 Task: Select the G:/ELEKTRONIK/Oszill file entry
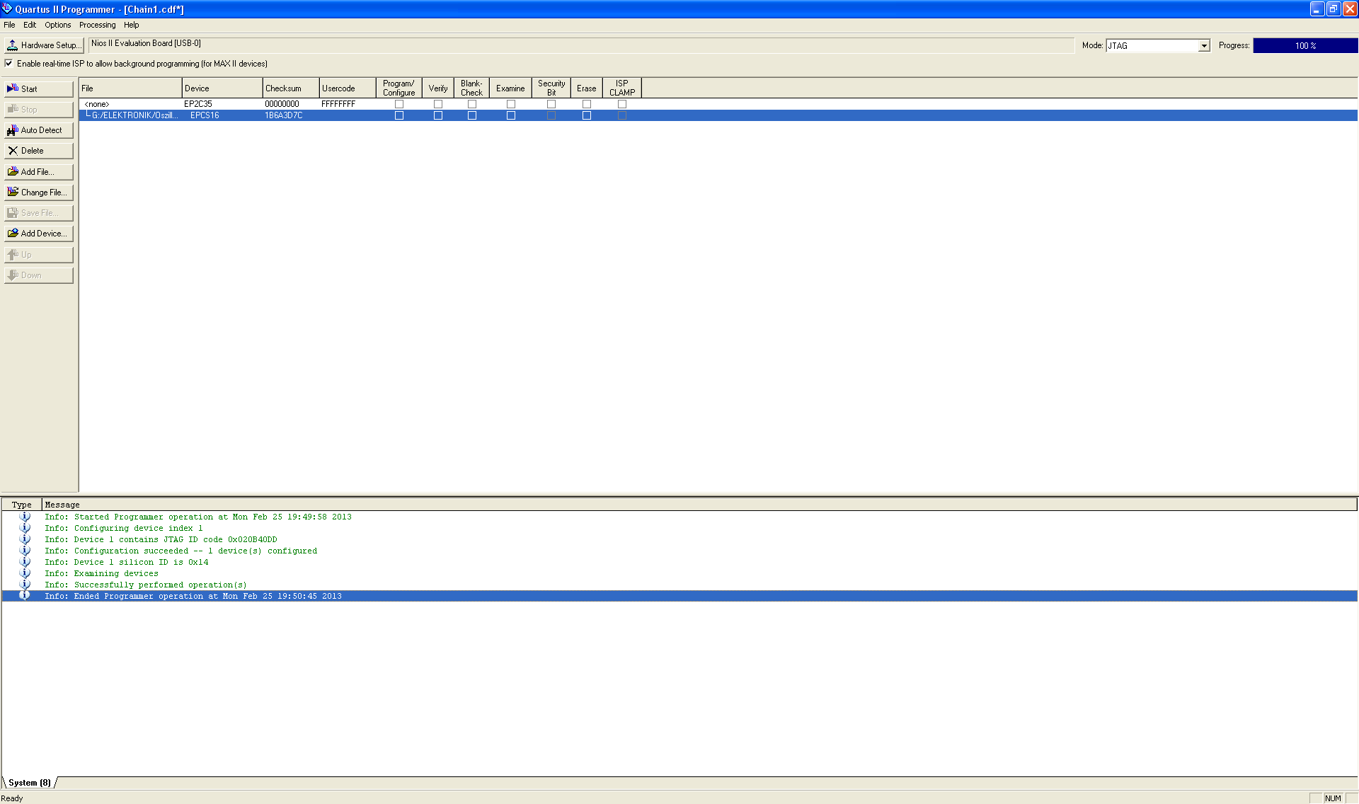[x=134, y=115]
